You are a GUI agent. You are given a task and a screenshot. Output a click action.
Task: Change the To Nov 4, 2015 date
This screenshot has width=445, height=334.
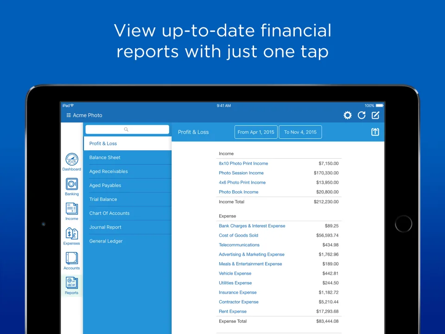[300, 132]
